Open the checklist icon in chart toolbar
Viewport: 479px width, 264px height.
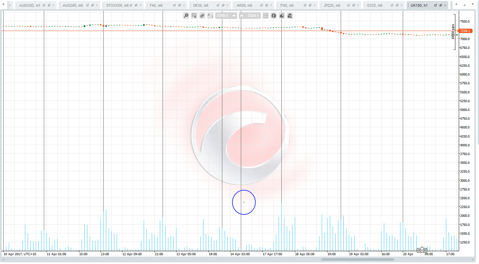pyautogui.click(x=265, y=16)
